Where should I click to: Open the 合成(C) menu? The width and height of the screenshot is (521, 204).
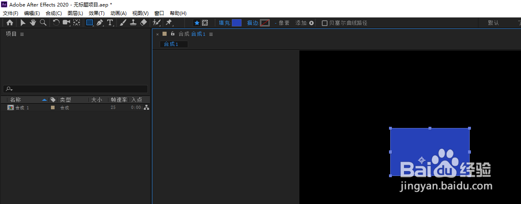(x=54, y=13)
